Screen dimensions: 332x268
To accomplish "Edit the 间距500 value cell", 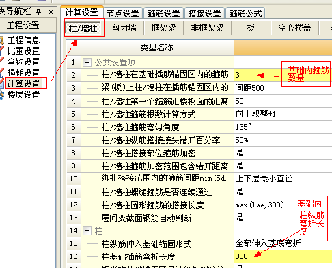I will [x=283, y=88].
